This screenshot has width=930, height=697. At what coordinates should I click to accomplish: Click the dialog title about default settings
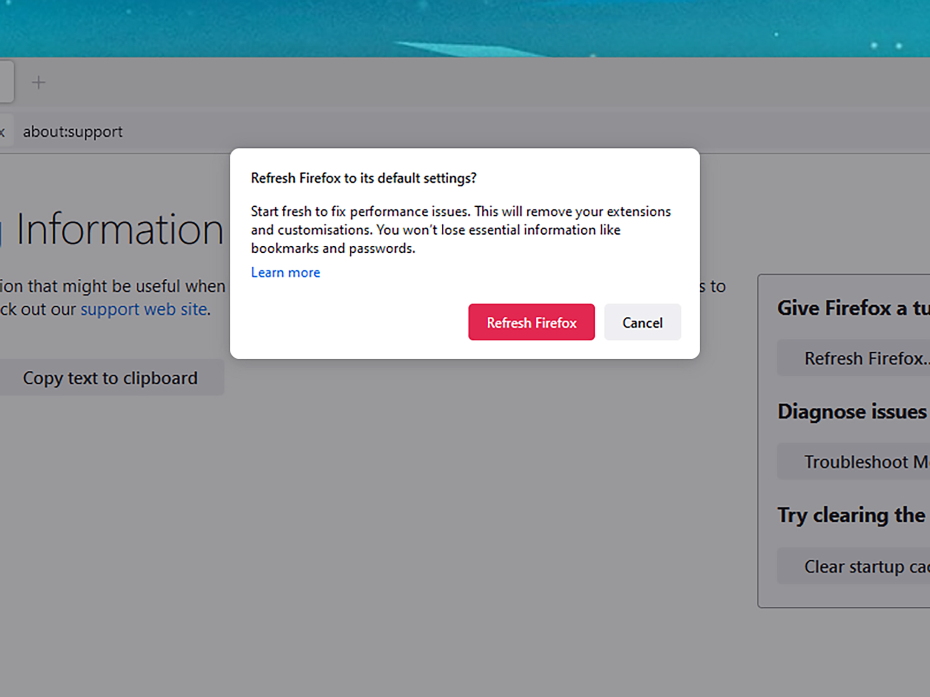364,178
